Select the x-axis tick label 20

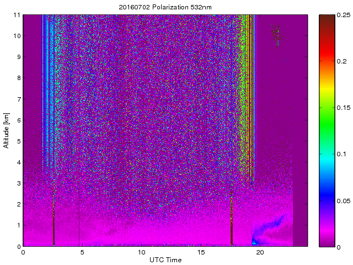click(x=260, y=252)
